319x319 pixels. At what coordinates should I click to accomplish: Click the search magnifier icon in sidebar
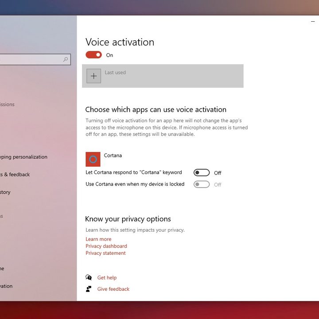(66, 59)
